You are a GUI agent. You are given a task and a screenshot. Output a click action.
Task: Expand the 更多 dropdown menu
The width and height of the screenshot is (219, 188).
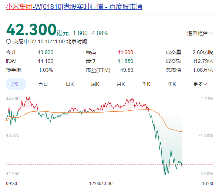(x=200, y=84)
